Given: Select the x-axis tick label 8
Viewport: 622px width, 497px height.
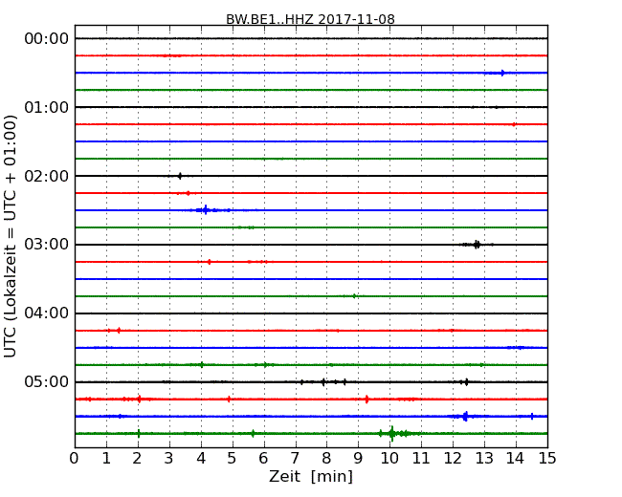Looking at the screenshot, I should click(x=326, y=459).
